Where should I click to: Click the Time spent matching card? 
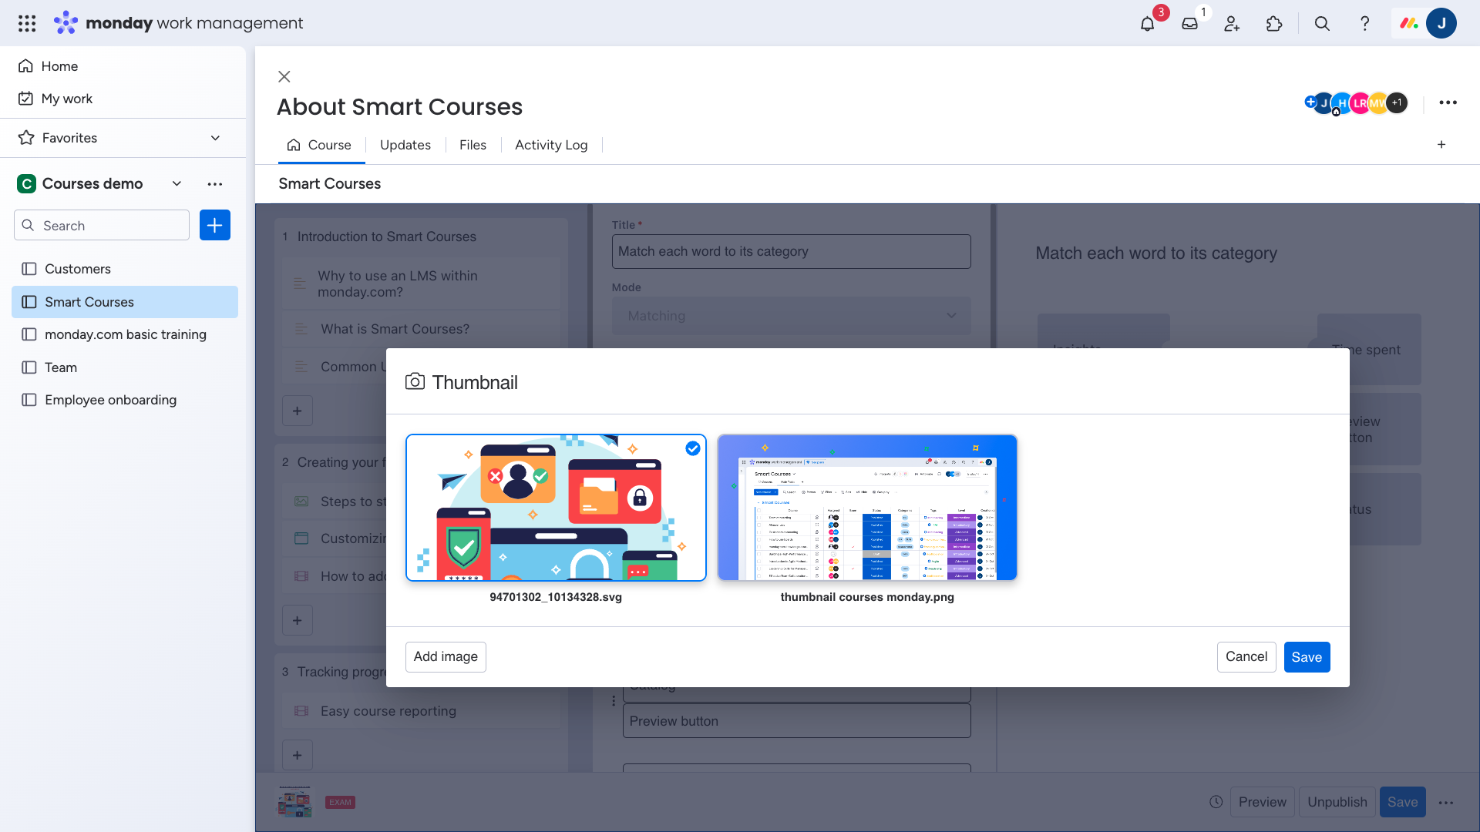point(1369,349)
